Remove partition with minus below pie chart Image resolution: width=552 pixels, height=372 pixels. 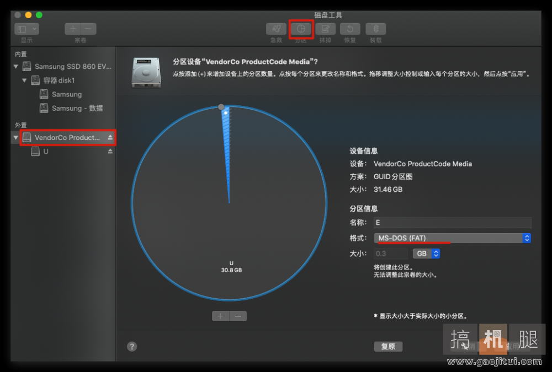[x=238, y=316]
